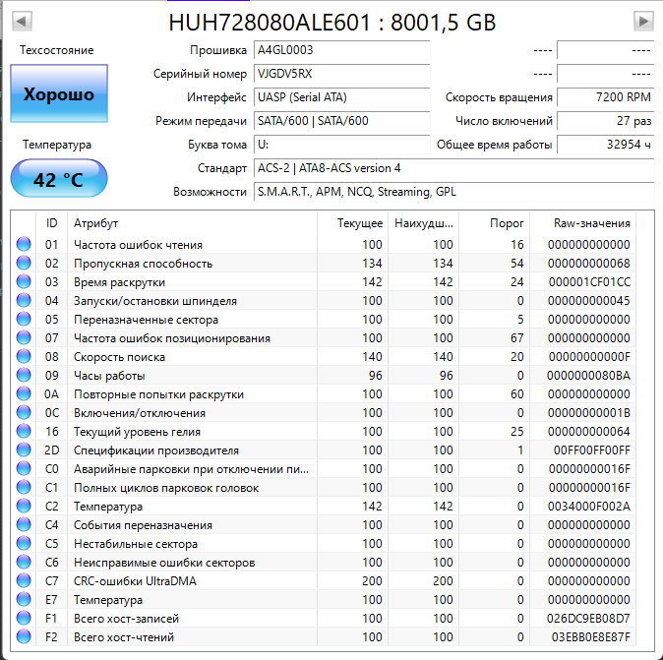
Task: Click status orb for attribute 0C
Action: [24, 412]
